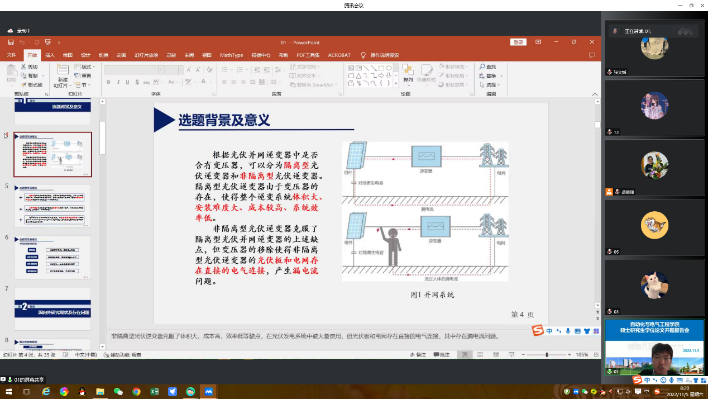Toggle the comments (批注) pane in status bar
This screenshot has height=399, width=708.
(x=441, y=355)
